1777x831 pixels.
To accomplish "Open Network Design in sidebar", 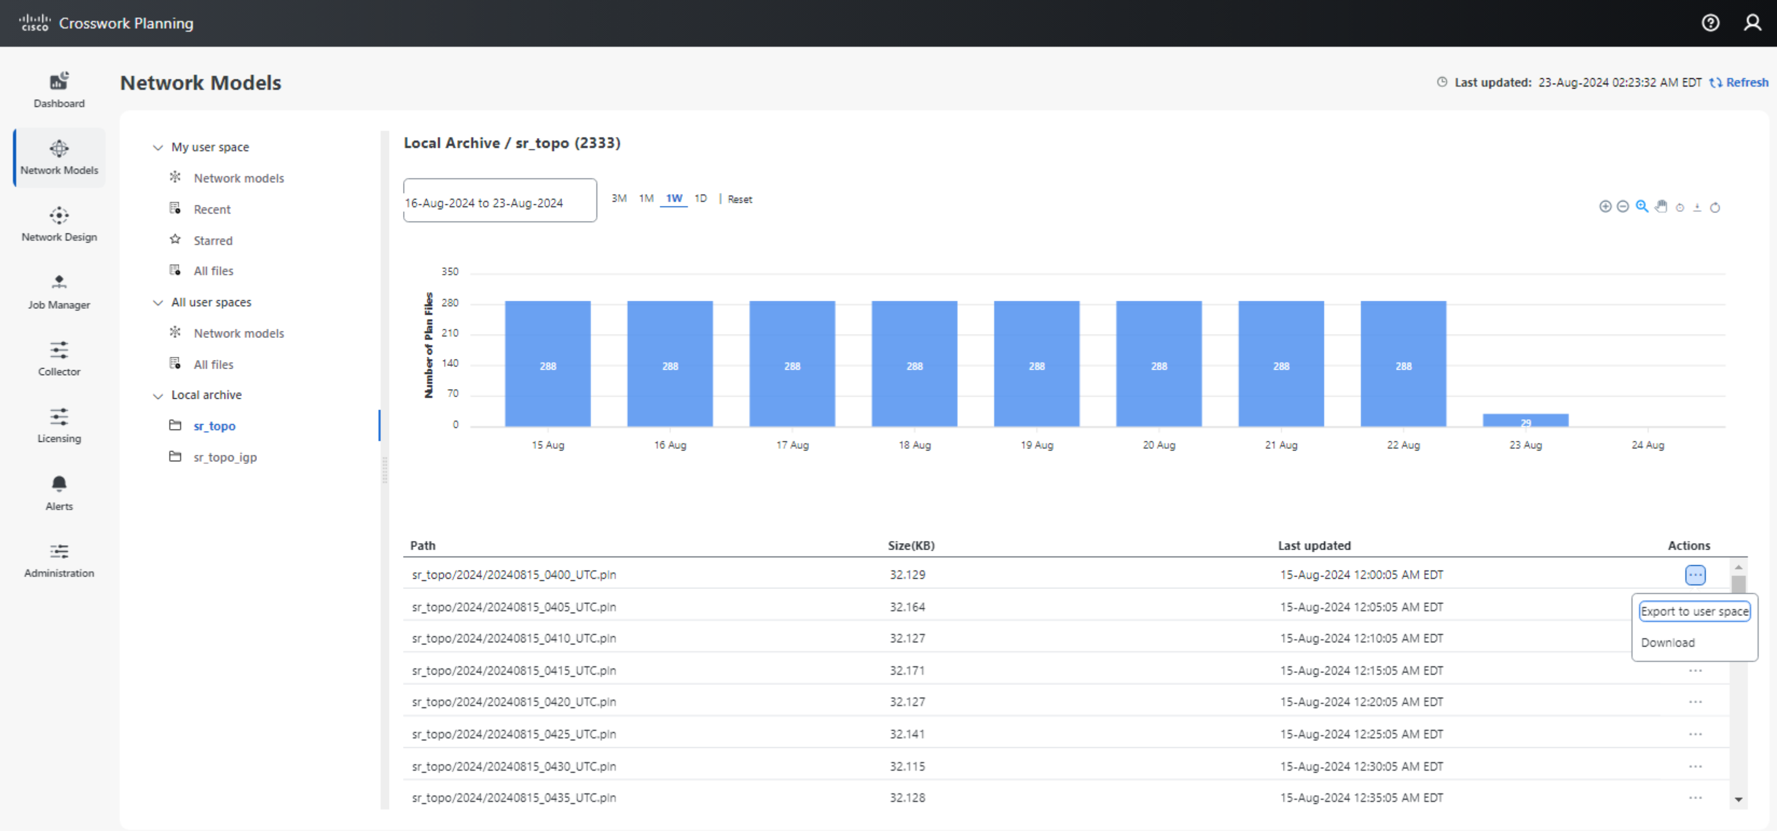I will tap(59, 225).
